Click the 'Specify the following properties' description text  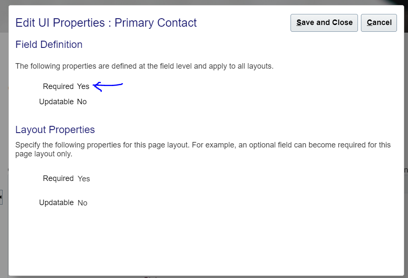(203, 145)
